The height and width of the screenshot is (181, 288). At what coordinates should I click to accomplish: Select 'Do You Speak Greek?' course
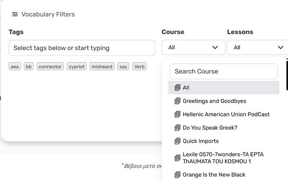coord(210,128)
